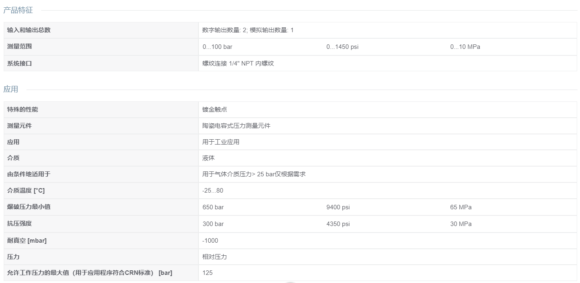
Task: Click the 9400 psi value
Action: click(x=338, y=207)
